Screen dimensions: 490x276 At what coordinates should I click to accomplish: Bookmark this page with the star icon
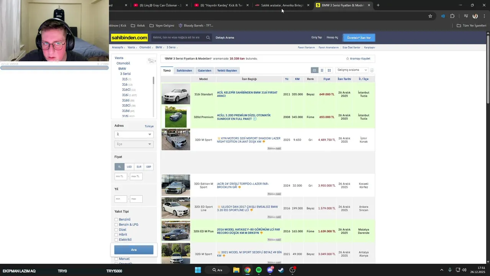(430, 16)
